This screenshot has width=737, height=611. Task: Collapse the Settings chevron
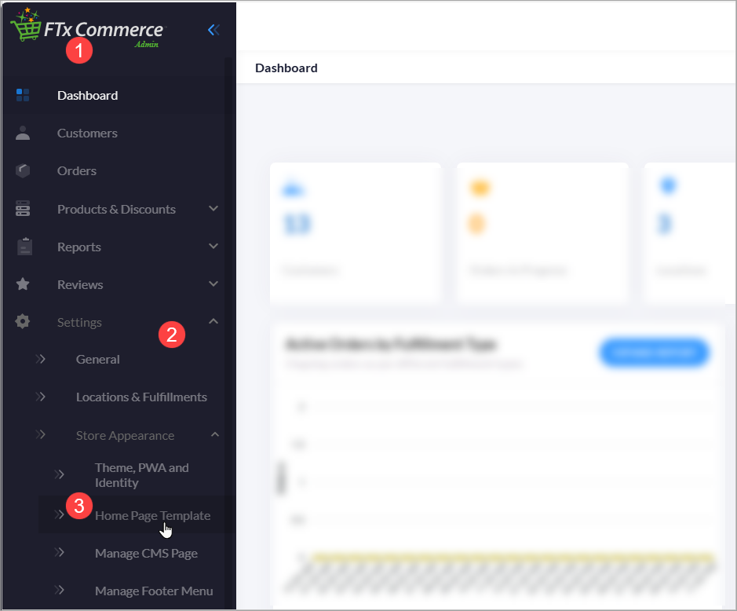point(213,321)
